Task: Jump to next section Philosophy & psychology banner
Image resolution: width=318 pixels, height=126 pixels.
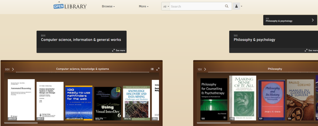Action: pyautogui.click(x=290, y=20)
